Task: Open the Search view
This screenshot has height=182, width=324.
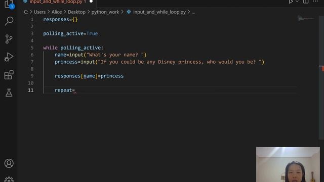Action: tap(9, 21)
